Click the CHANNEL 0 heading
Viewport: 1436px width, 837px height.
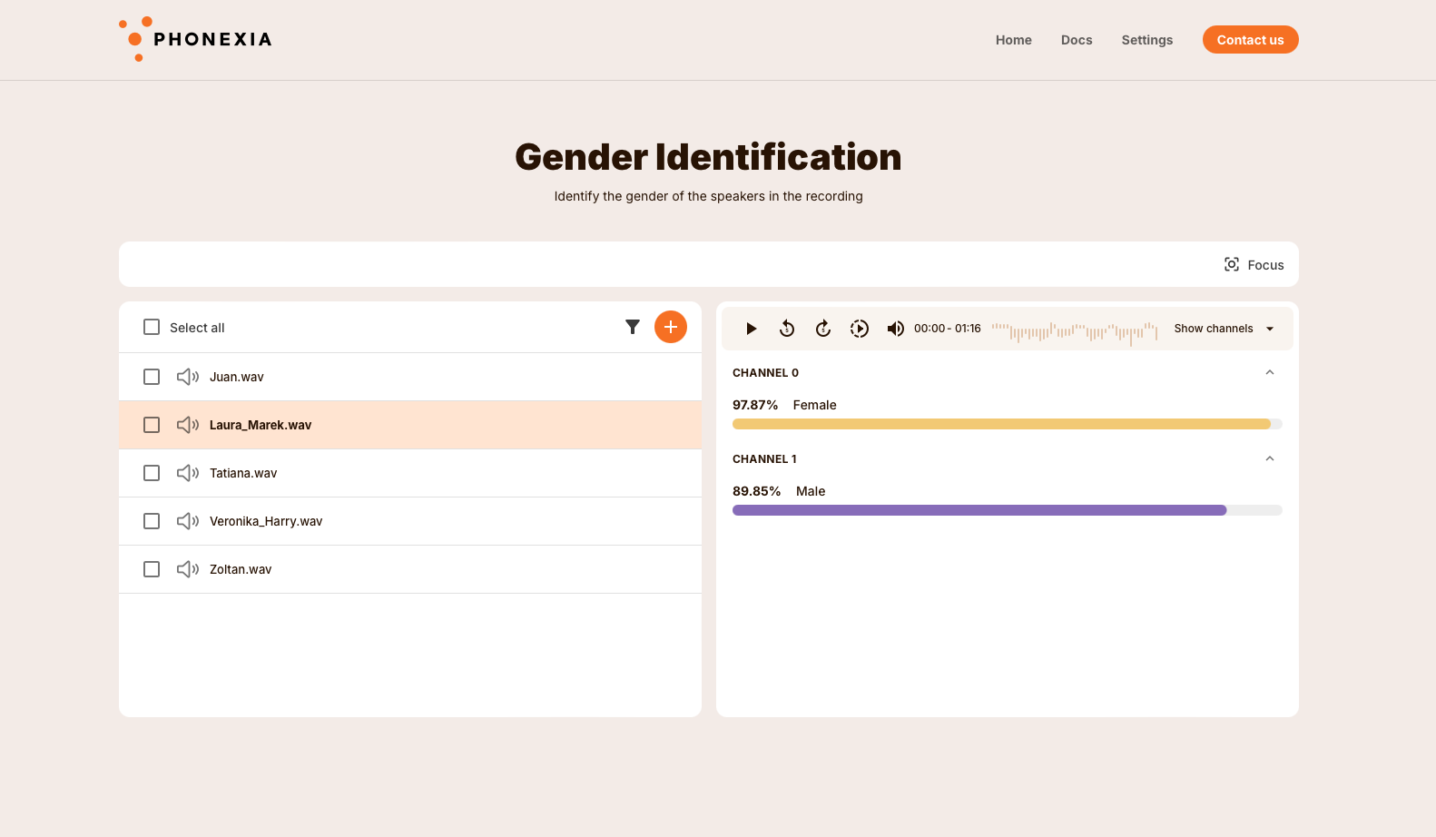[765, 373]
